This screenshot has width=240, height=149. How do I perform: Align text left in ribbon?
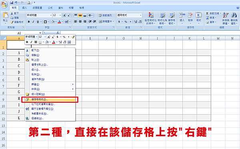(x=76, y=22)
